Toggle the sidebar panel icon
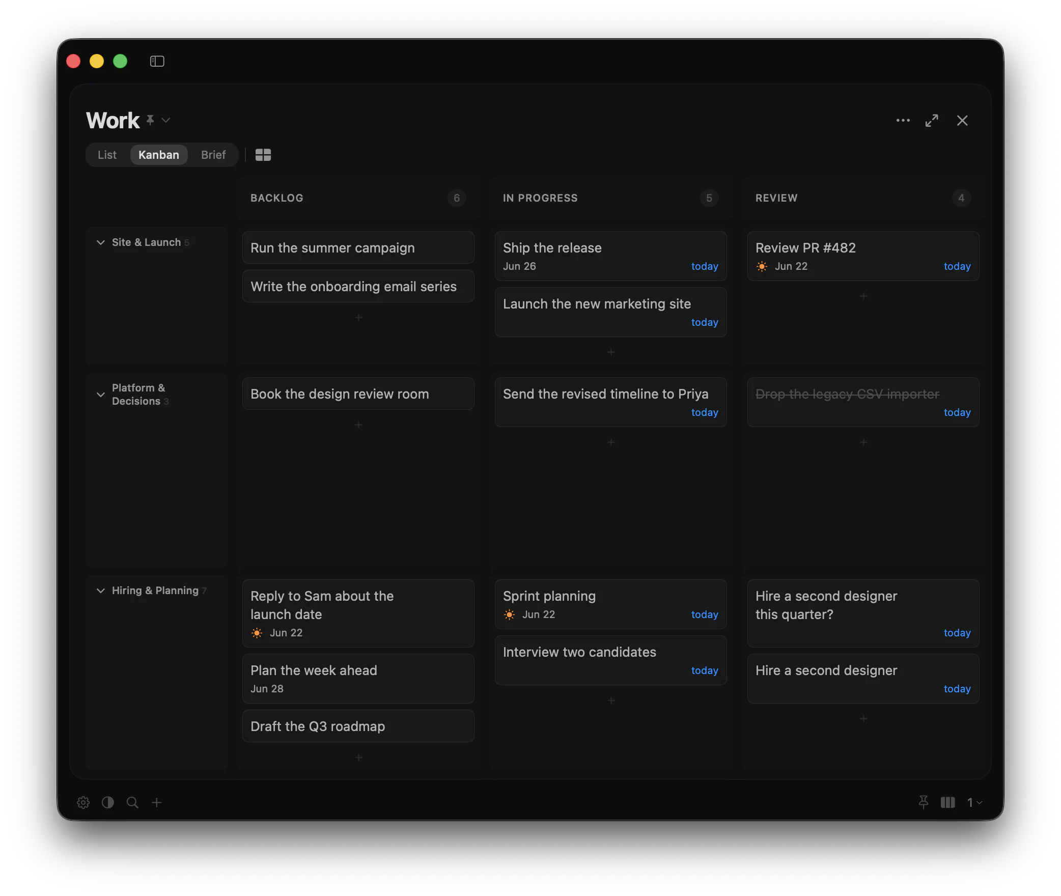 click(157, 61)
